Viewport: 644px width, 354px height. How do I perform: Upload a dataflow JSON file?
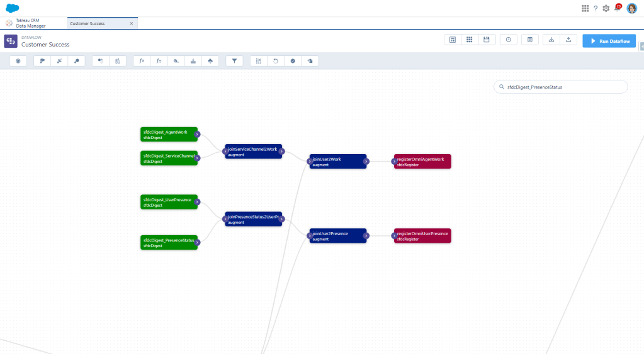[568, 40]
